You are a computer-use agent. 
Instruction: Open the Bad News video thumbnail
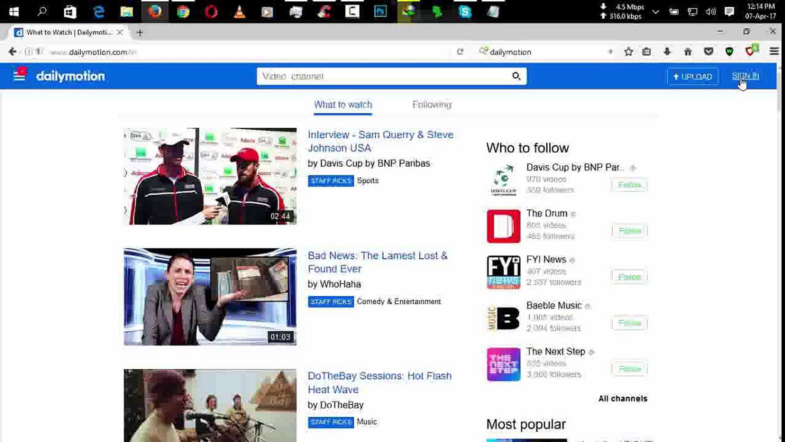pos(210,297)
